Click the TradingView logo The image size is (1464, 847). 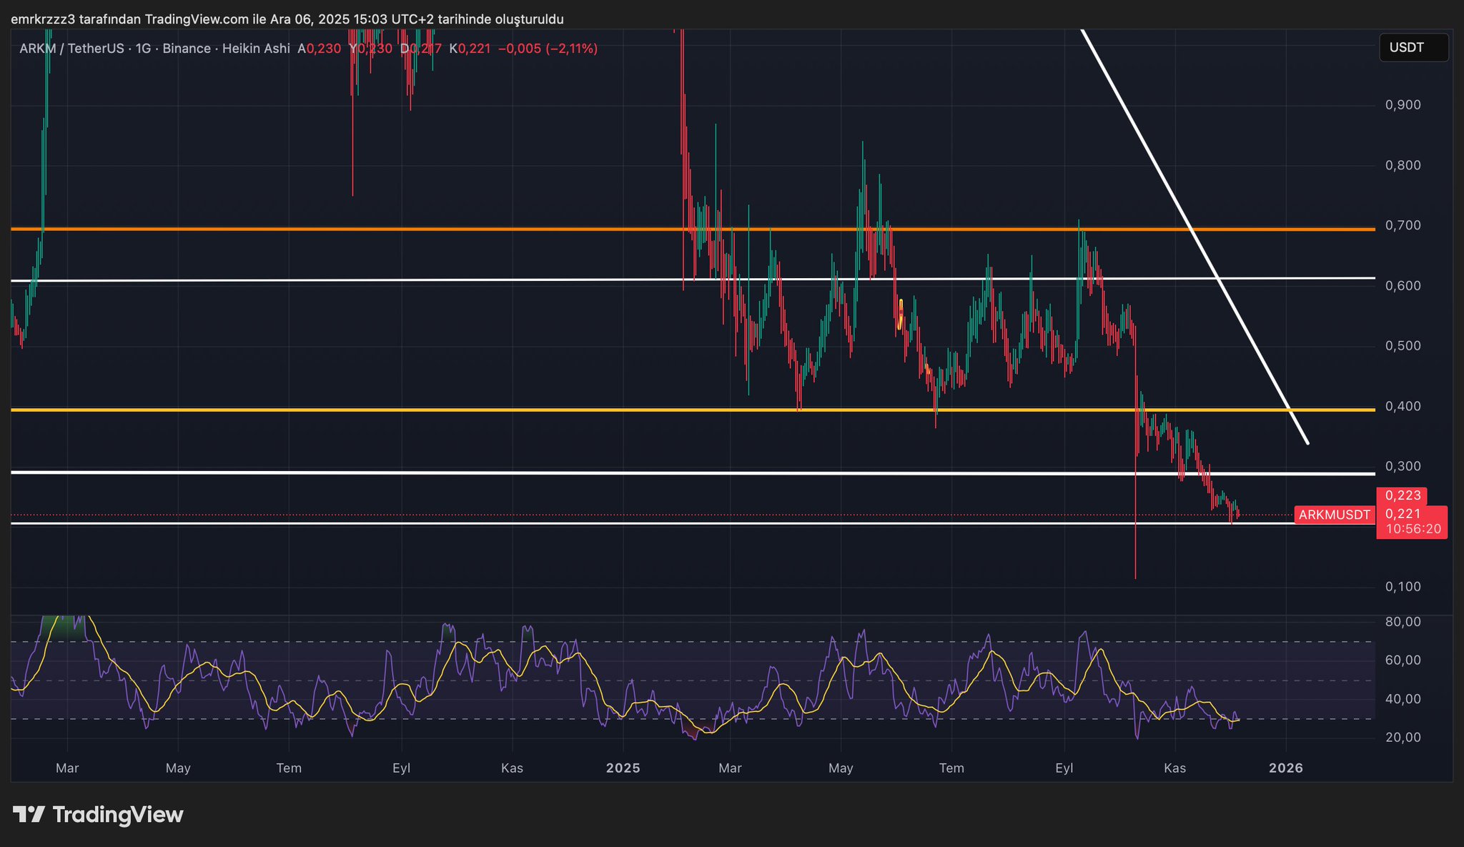(99, 815)
